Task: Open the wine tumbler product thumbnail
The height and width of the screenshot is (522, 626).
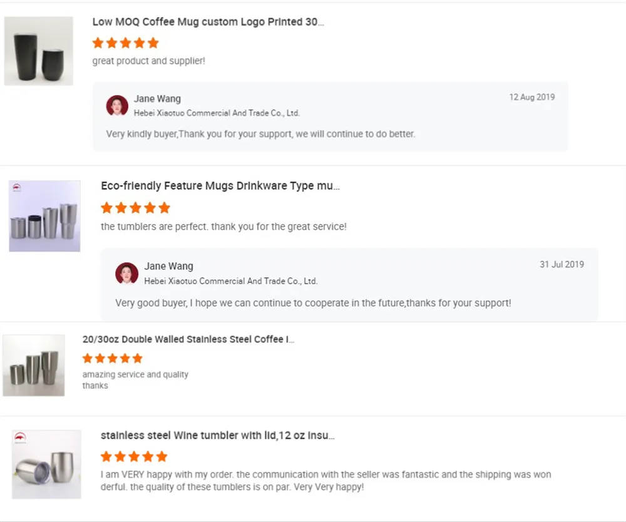Action: [47, 464]
